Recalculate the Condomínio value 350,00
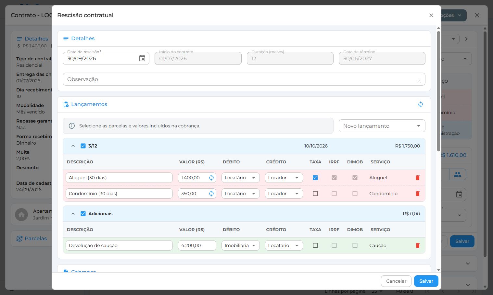This screenshot has width=493, height=295. tap(211, 194)
